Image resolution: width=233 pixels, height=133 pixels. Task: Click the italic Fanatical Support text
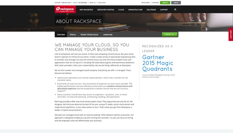click(x=93, y=90)
